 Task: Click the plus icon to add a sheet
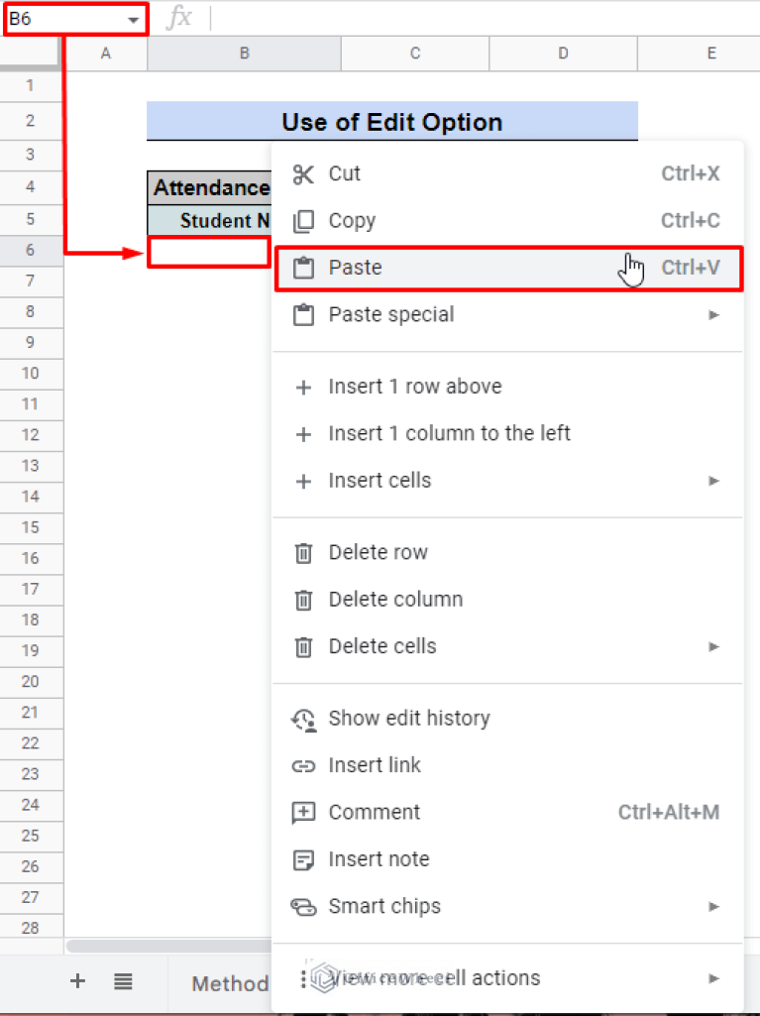click(77, 981)
